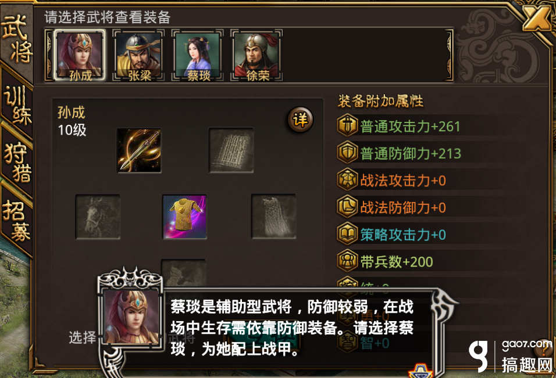
Task: Open the 狩猎 tab
Action: 16,163
